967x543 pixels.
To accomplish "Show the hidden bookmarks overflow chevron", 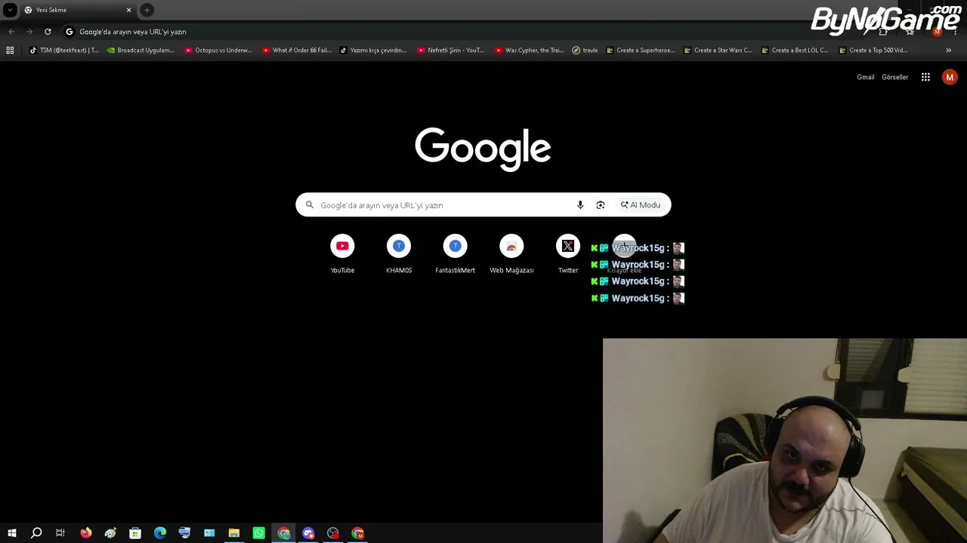I will point(949,51).
